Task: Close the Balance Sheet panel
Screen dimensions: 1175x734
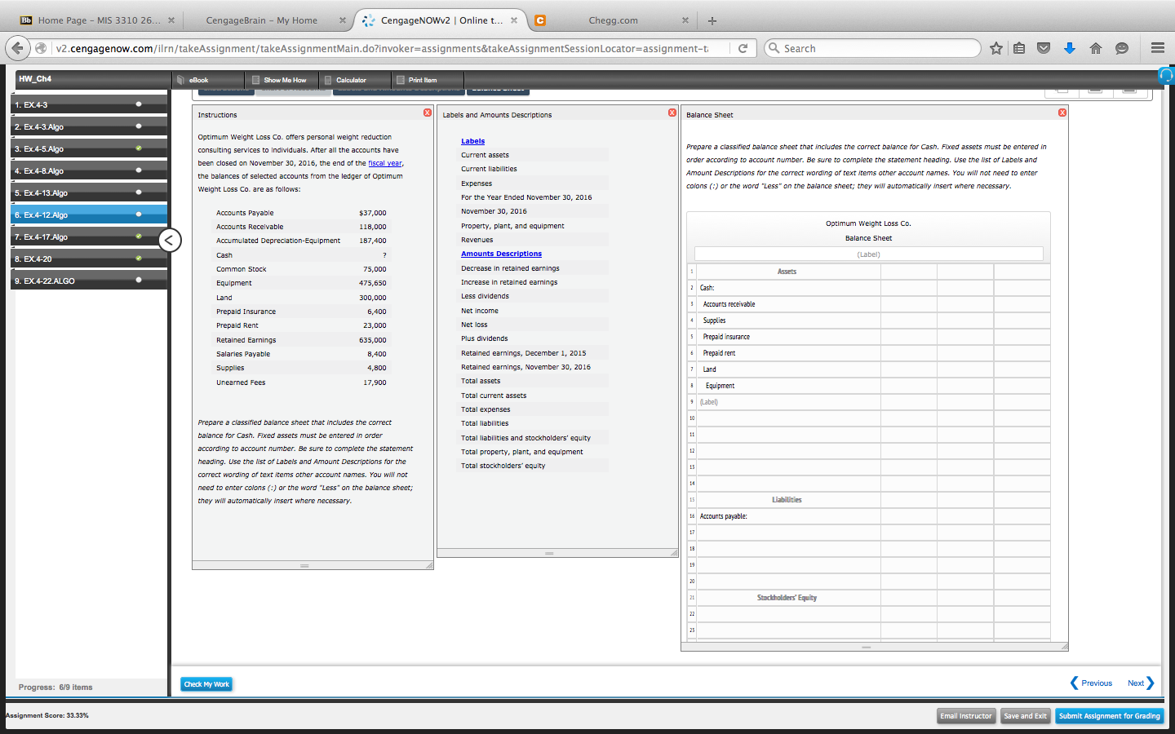Action: (x=1062, y=113)
